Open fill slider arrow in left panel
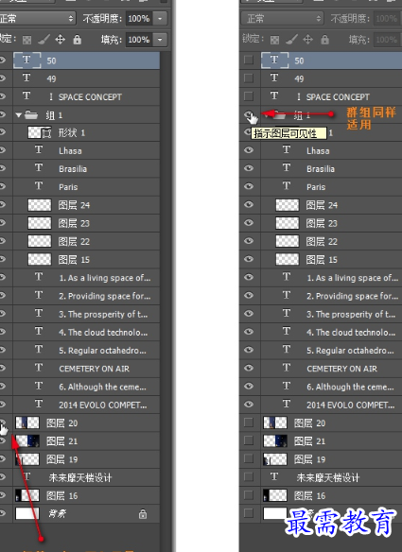This screenshot has height=552, width=402. coord(160,40)
